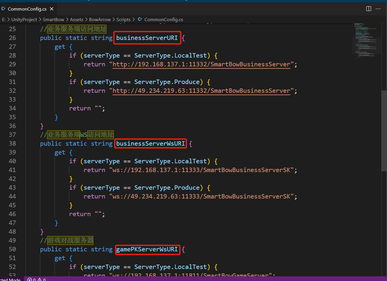This screenshot has width=387, height=281.
Task: Expand the UnityProject breadcrumb
Action: click(24, 19)
